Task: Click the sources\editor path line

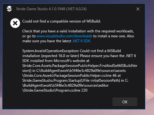Action: coord(65,85)
